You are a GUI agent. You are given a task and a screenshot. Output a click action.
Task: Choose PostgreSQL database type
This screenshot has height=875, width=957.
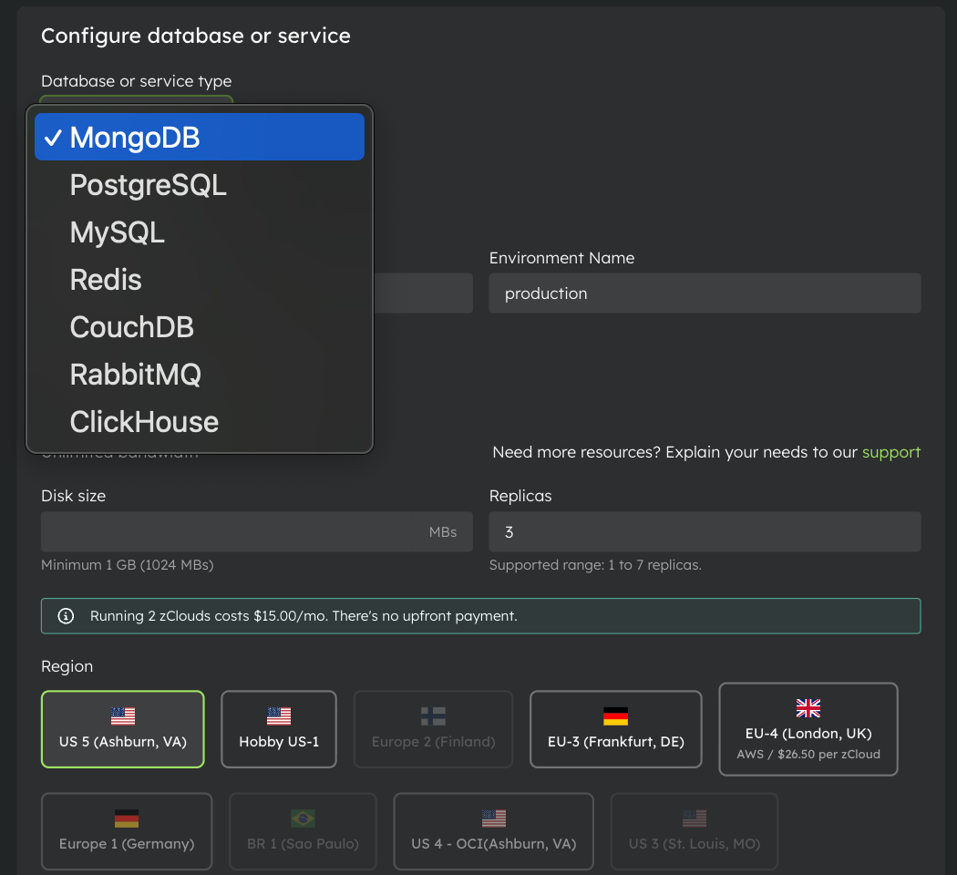pyautogui.click(x=200, y=184)
